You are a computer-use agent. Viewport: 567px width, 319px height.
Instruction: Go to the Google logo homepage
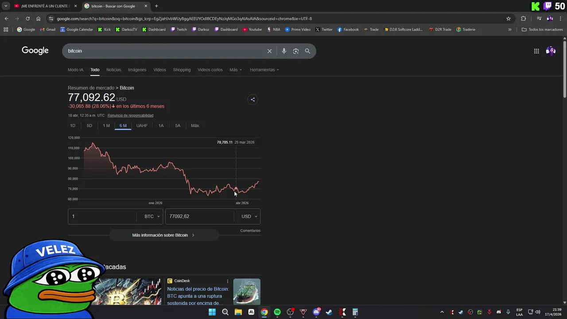click(35, 51)
